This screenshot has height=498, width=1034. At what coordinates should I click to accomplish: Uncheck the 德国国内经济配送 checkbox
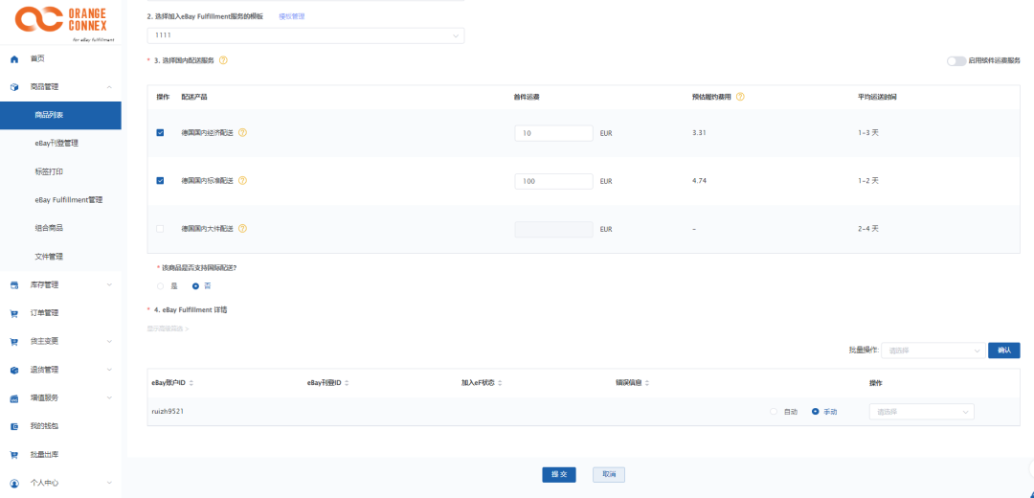click(x=160, y=132)
